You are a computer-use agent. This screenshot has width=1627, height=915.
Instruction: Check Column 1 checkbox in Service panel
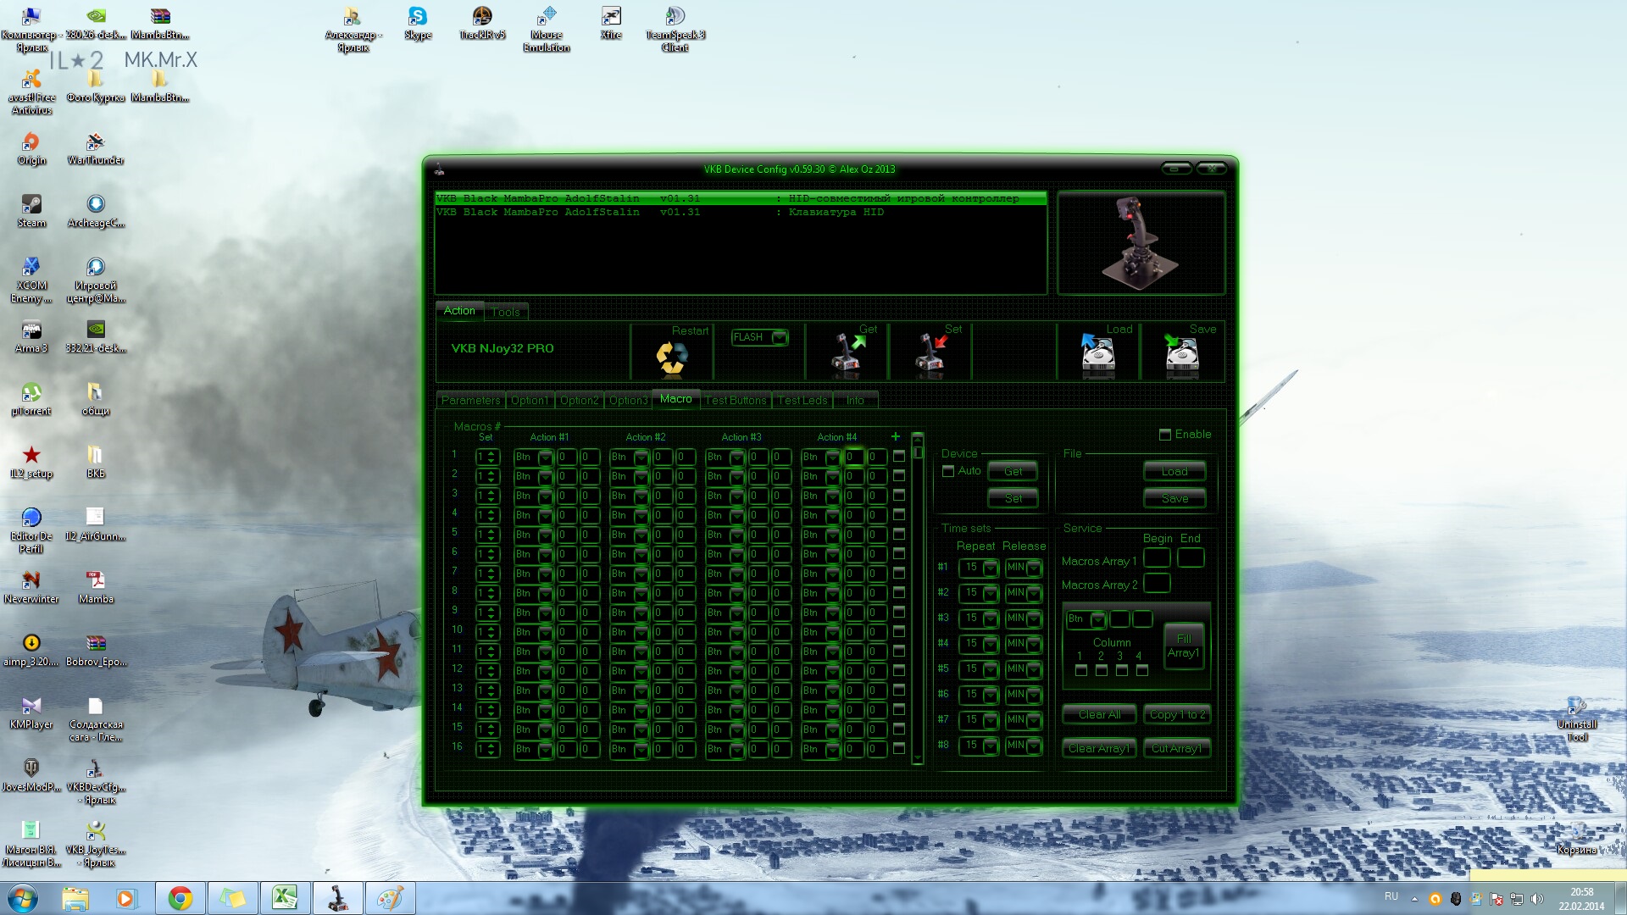point(1081,670)
